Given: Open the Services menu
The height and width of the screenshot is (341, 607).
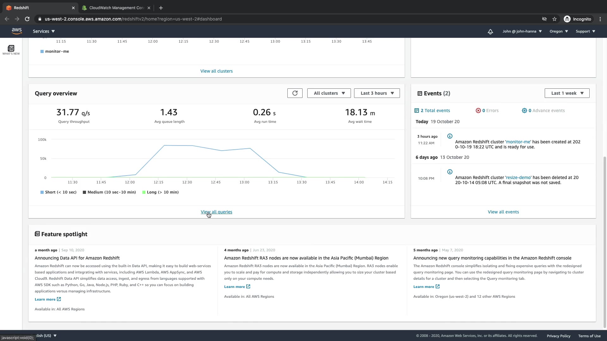Looking at the screenshot, I should coord(44,31).
